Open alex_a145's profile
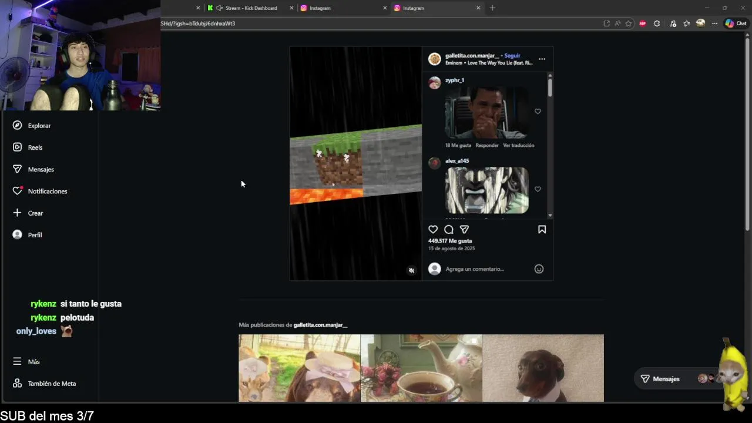This screenshot has height=423, width=752. pos(457,160)
